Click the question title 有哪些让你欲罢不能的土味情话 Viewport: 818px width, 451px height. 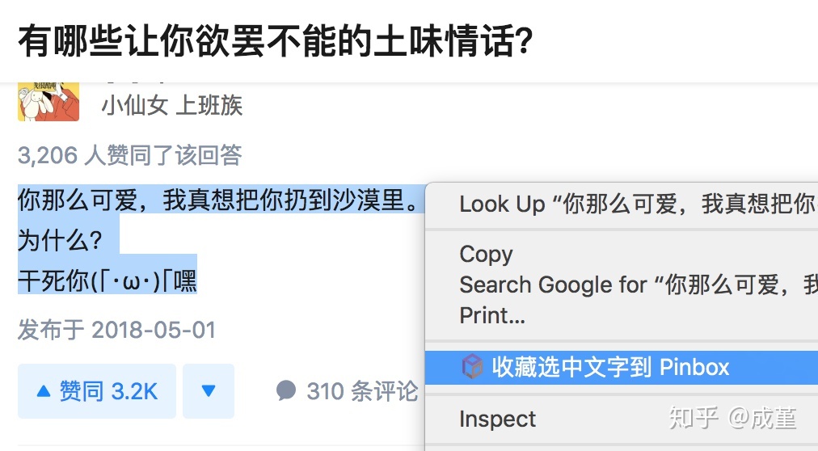275,40
